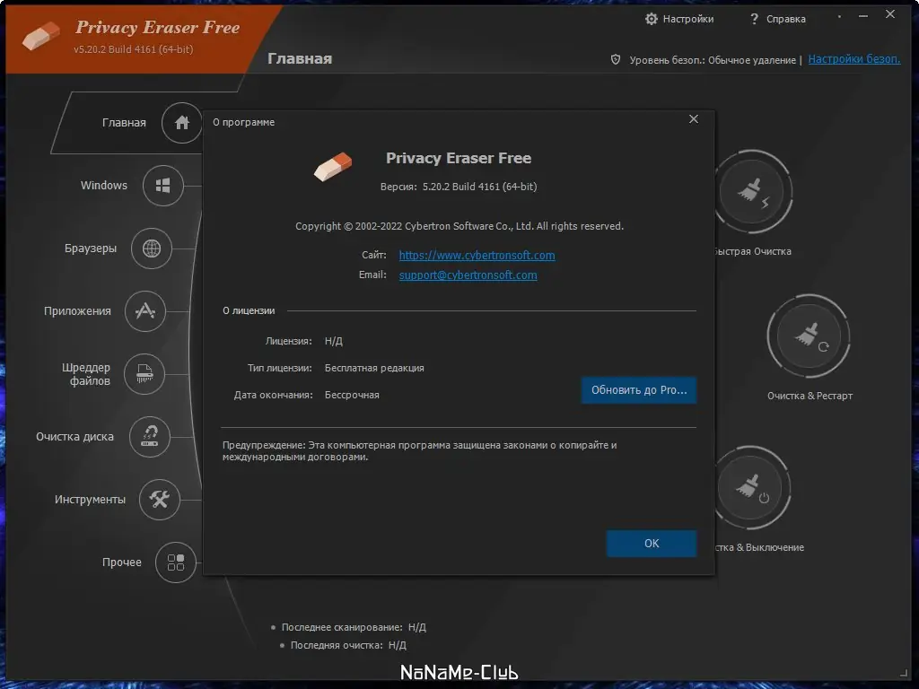Open the Tools wrench icon

tap(160, 499)
